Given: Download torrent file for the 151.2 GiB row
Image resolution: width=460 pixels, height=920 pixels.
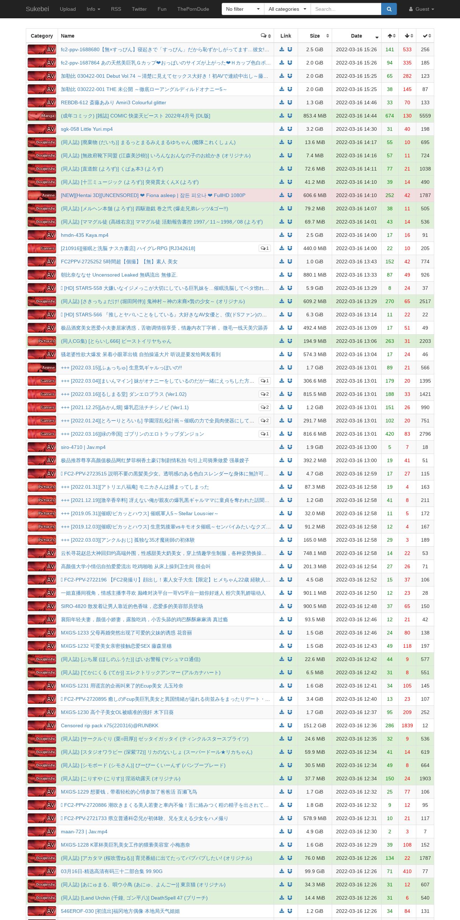Looking at the screenshot, I should [x=282, y=725].
